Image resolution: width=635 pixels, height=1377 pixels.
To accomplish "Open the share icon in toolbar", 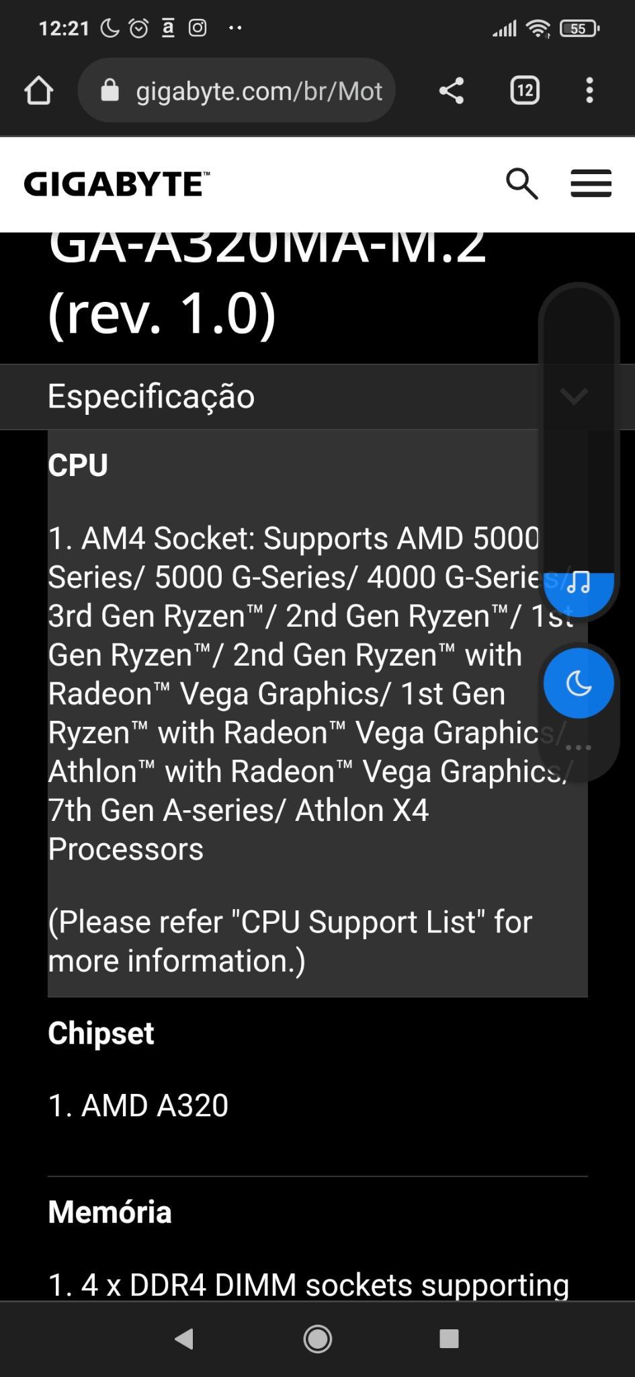I will click(x=452, y=90).
